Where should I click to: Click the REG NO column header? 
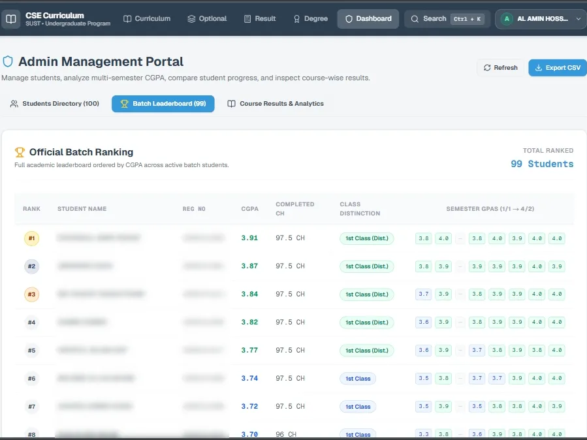point(194,209)
